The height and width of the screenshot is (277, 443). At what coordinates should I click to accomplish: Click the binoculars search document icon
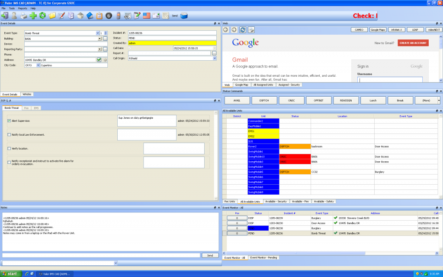(128, 16)
